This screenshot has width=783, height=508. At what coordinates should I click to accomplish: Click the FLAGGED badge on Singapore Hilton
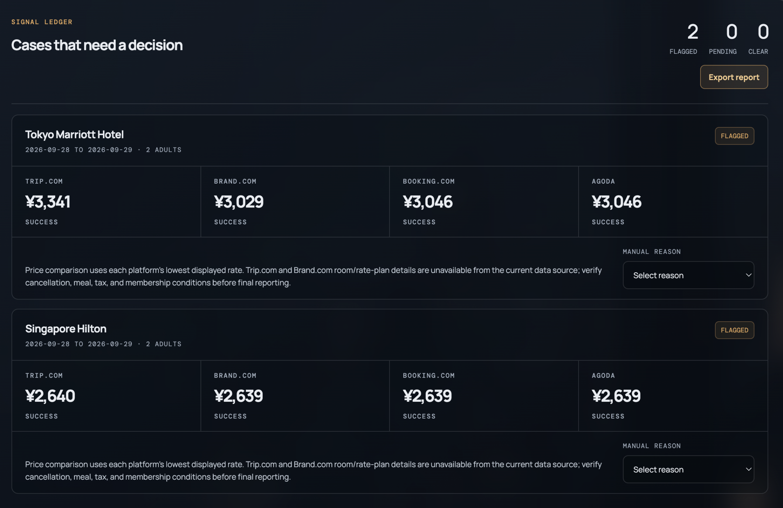734,330
